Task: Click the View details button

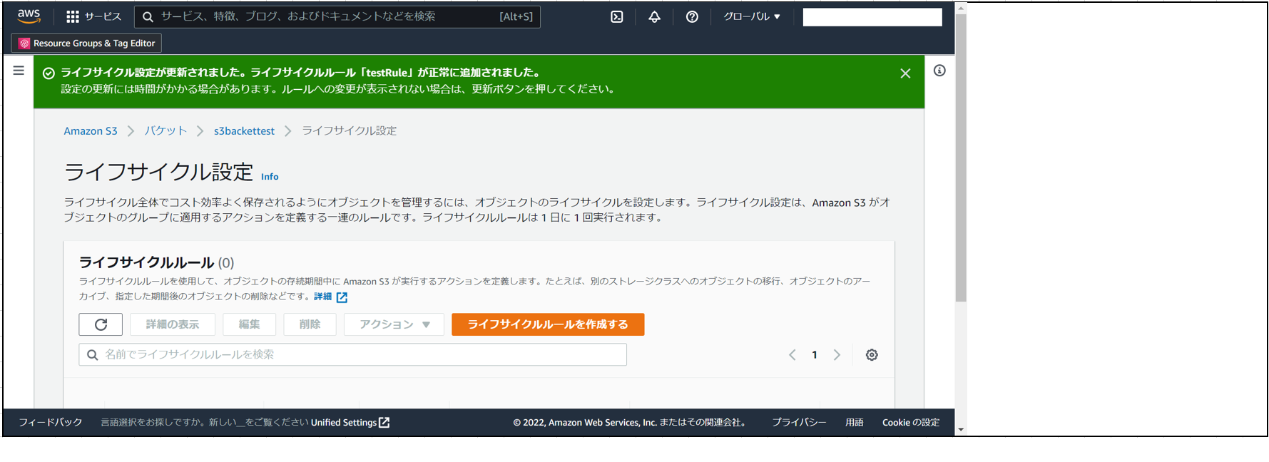Action: 173,324
